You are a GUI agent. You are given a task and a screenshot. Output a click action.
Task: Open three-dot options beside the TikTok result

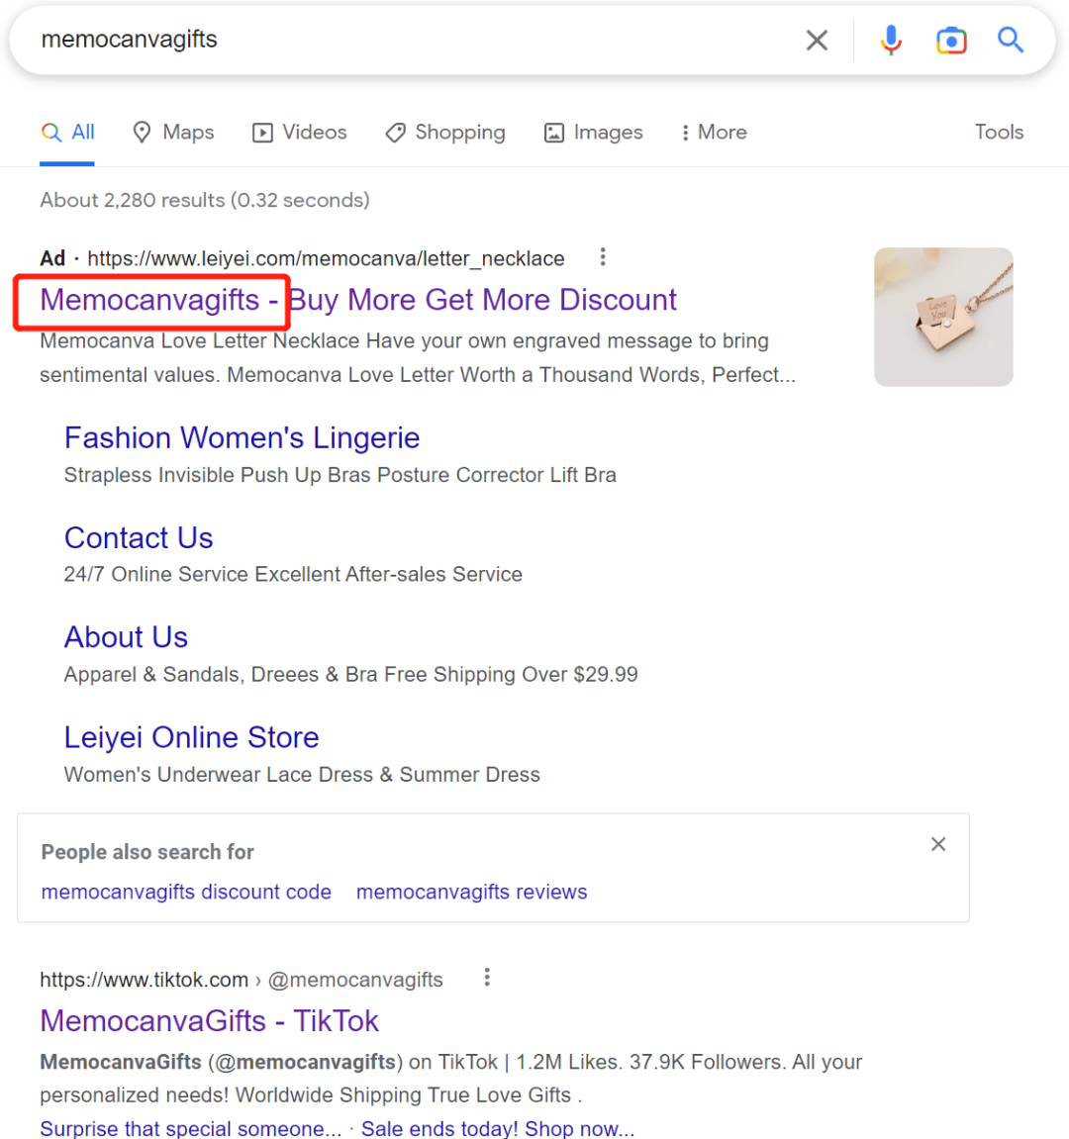point(487,978)
